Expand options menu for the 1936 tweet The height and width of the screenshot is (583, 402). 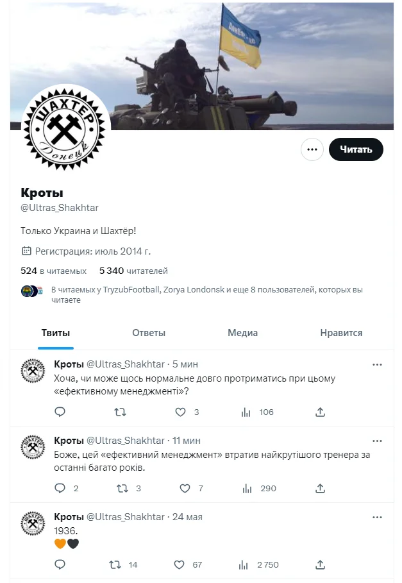(x=377, y=517)
